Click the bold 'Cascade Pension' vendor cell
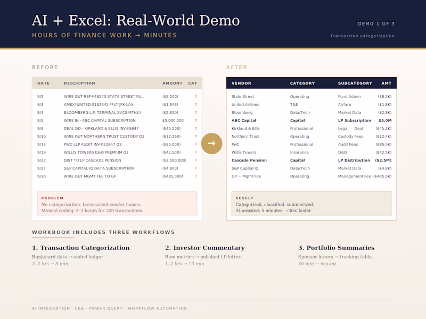Screen dimensions: 426x319 coord(249,161)
